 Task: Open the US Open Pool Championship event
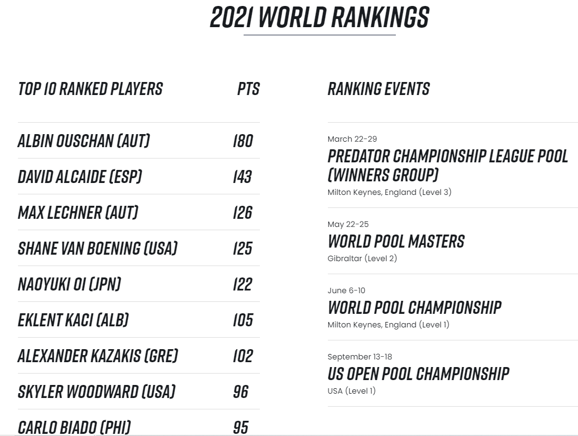pyautogui.click(x=418, y=374)
